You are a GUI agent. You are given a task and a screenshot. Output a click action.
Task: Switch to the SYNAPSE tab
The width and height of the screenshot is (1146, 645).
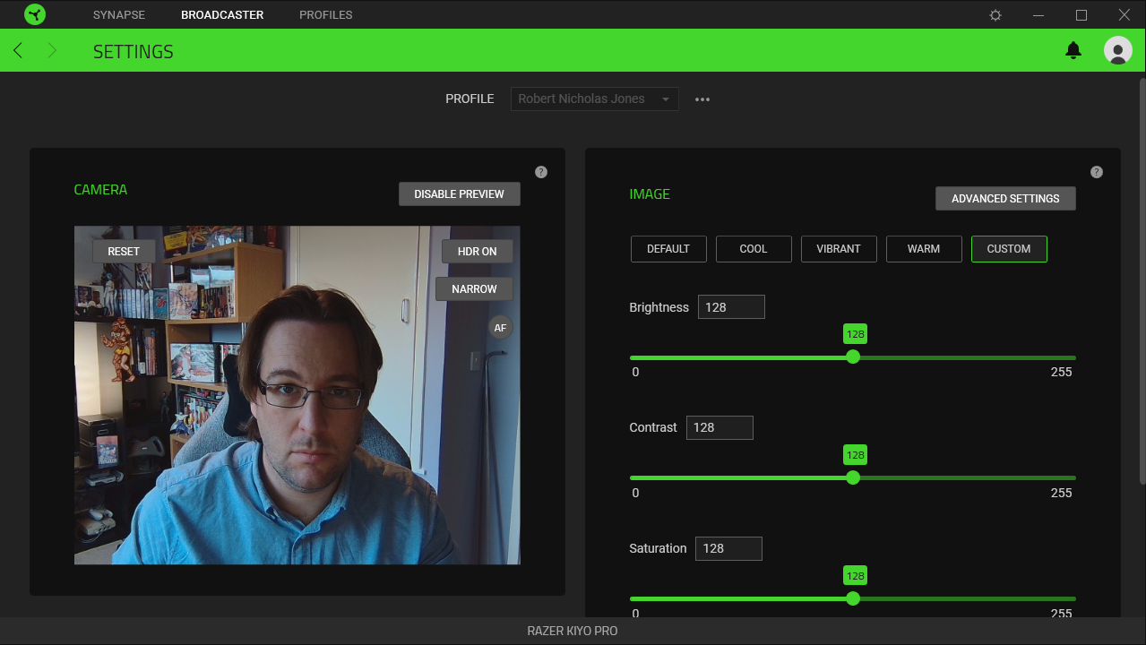[x=119, y=15]
